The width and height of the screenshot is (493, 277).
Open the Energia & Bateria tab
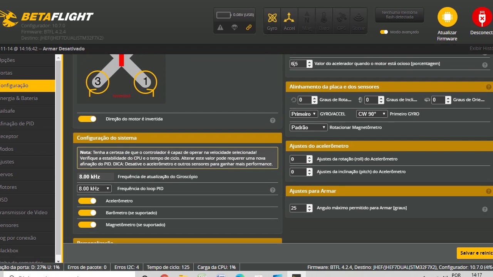(27, 98)
